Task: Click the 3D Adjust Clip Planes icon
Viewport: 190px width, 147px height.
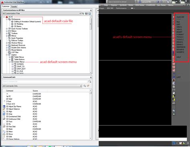Action: pyautogui.click(x=4, y=106)
